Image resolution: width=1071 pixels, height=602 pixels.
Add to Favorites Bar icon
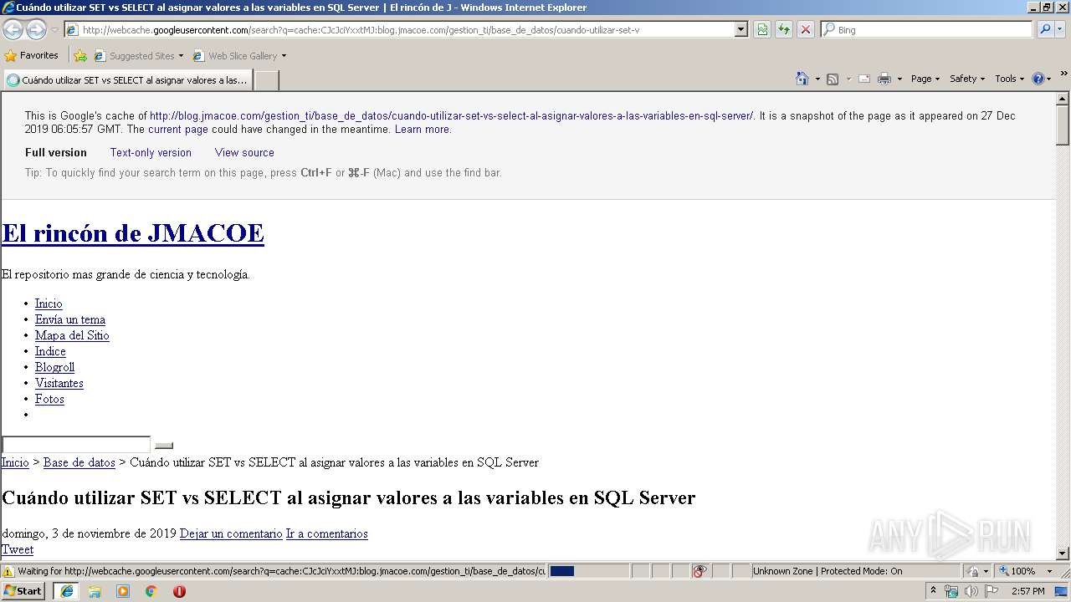(80, 56)
